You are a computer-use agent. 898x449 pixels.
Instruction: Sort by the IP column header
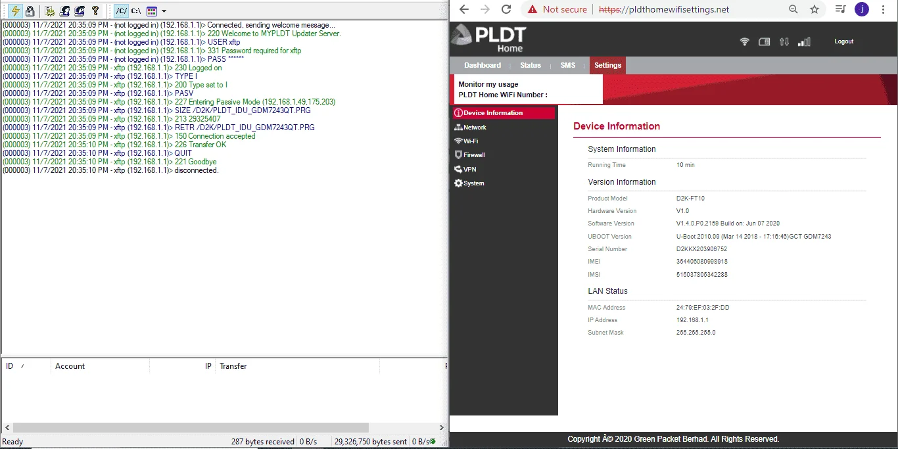click(183, 366)
